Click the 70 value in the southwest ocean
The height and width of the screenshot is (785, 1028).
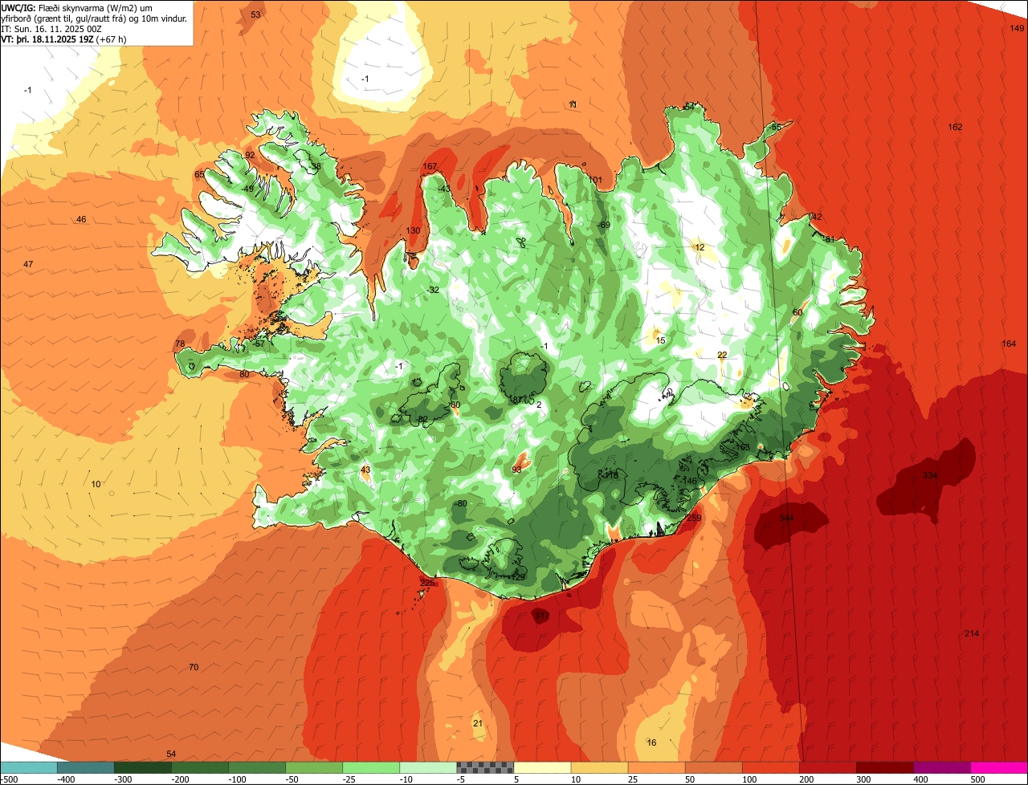(x=194, y=668)
